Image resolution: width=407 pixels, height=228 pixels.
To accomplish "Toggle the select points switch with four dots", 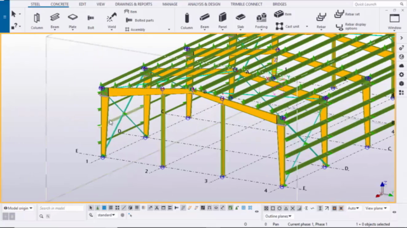I will click(117, 208).
